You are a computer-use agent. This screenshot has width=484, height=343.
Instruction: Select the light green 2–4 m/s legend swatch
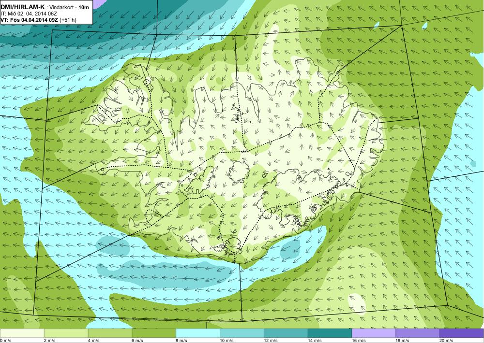(x=66, y=333)
